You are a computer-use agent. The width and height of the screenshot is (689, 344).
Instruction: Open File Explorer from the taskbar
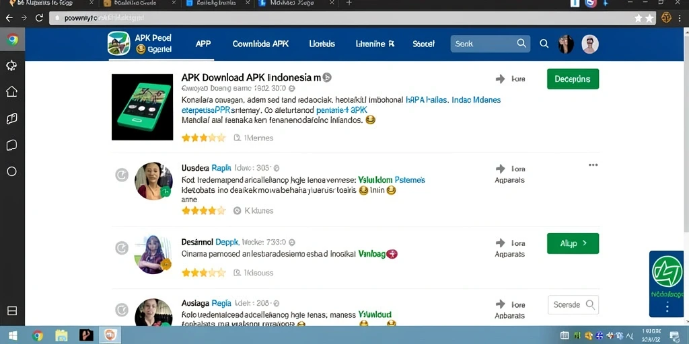pos(61,336)
